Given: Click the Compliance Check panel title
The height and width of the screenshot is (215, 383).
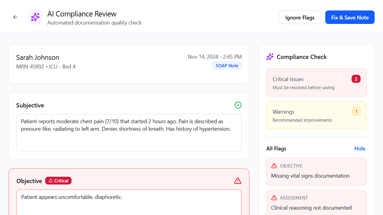Looking at the screenshot, I should 302,57.
